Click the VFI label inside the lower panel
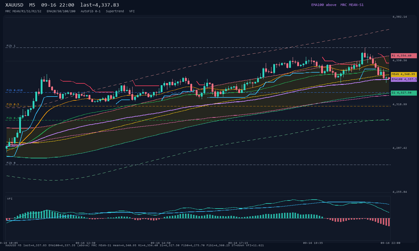 [x=10, y=199]
